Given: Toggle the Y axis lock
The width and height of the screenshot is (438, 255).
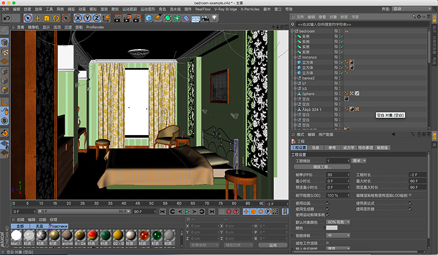Looking at the screenshot, I should (88, 19).
